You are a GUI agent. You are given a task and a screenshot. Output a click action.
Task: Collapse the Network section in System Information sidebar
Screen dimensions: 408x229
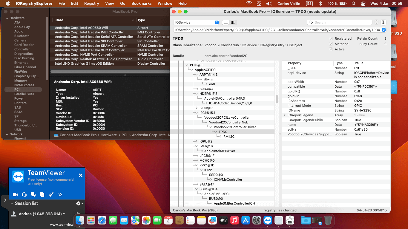(x=7, y=134)
